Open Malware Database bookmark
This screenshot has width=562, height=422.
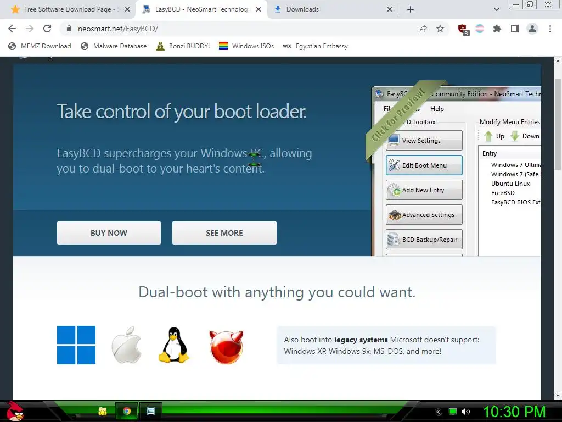[114, 46]
